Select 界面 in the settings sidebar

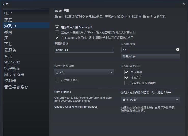click(26, 32)
